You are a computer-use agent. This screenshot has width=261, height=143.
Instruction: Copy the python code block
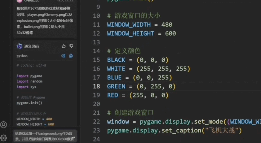[71, 56]
